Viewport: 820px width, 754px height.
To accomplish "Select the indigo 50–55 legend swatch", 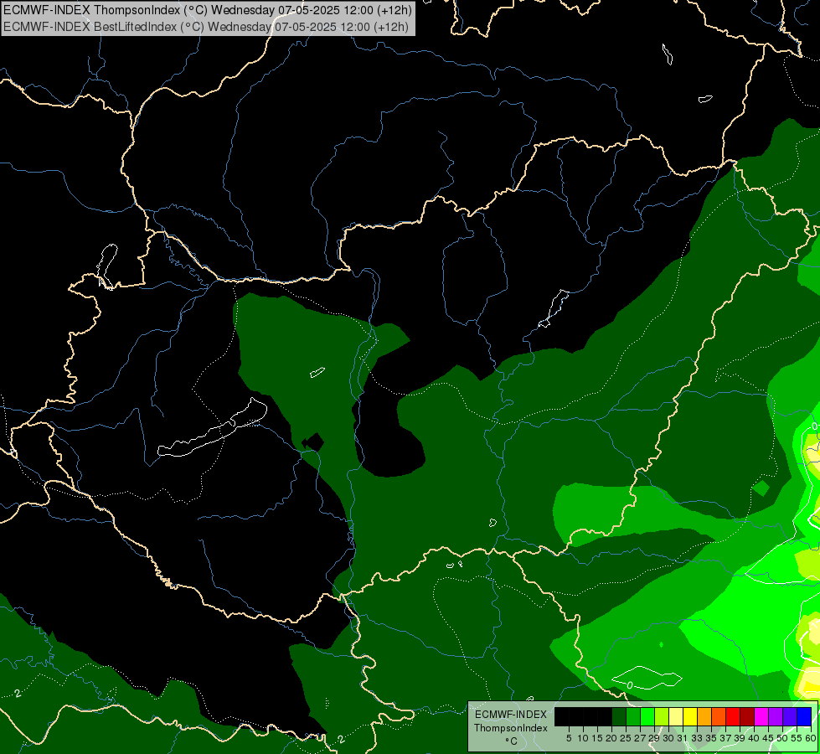I will click(x=790, y=716).
